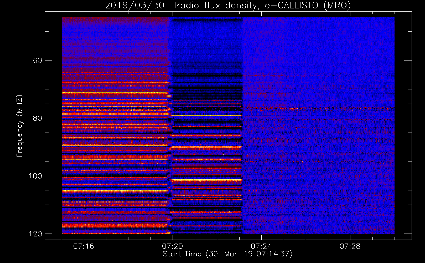Click the 120 frequency tick label
The height and width of the screenshot is (263, 425).
pyautogui.click(x=35, y=234)
